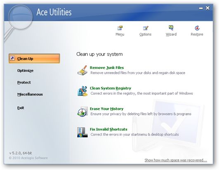Open the Miscellaneous category
The width and height of the screenshot is (219, 170).
click(x=30, y=94)
